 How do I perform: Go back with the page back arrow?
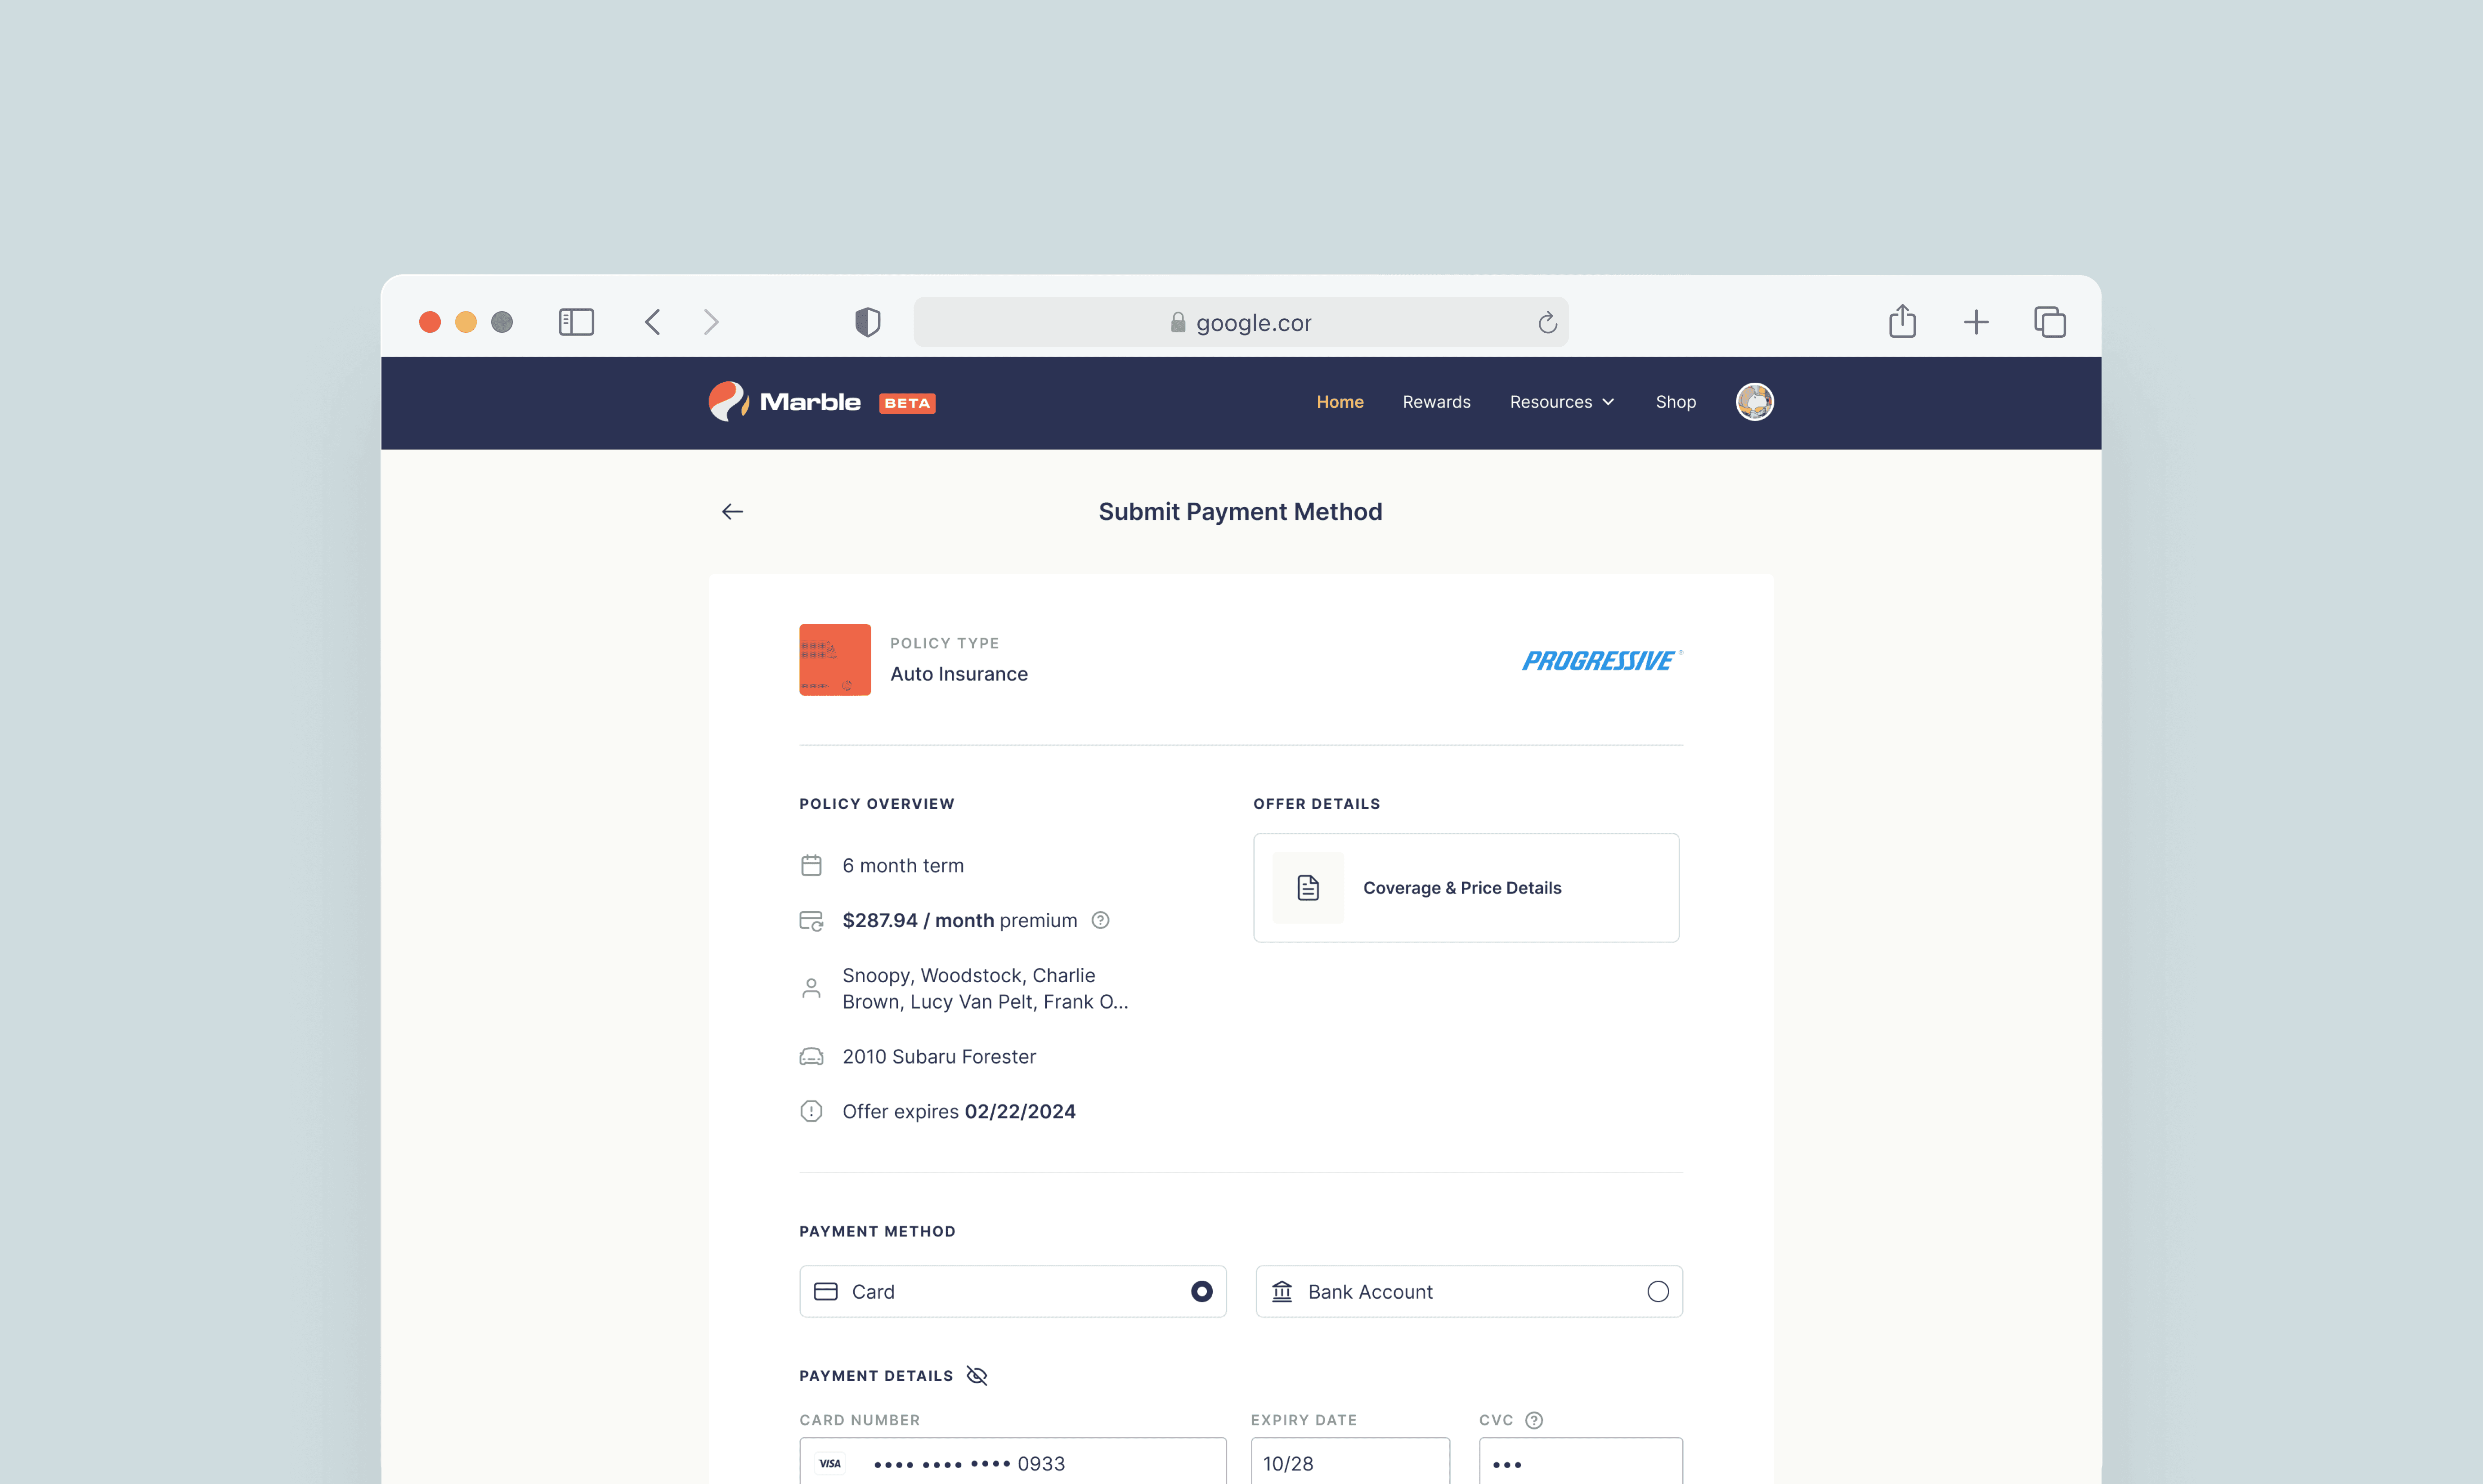tap(732, 512)
